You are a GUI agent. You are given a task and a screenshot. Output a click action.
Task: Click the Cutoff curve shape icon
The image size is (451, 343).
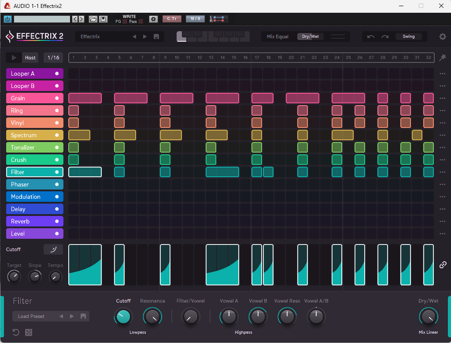(53, 249)
